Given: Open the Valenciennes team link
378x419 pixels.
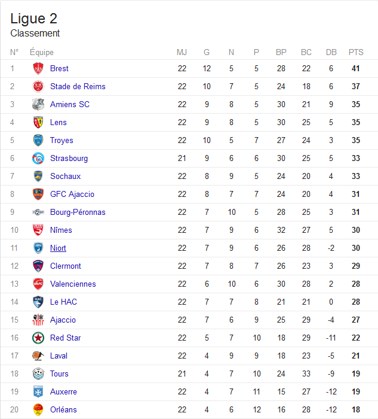Looking at the screenshot, I should [73, 284].
